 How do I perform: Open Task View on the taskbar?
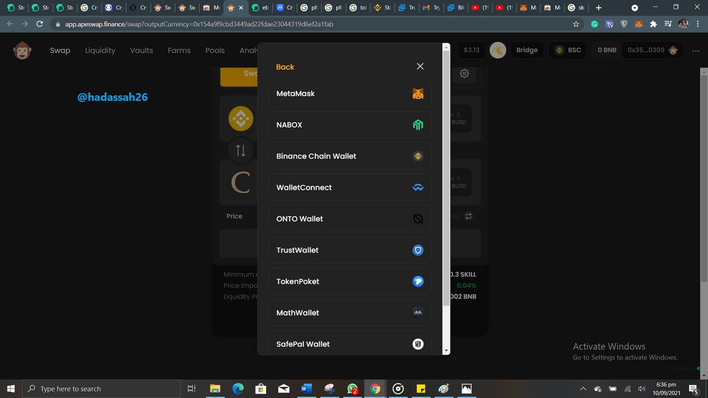(x=191, y=389)
